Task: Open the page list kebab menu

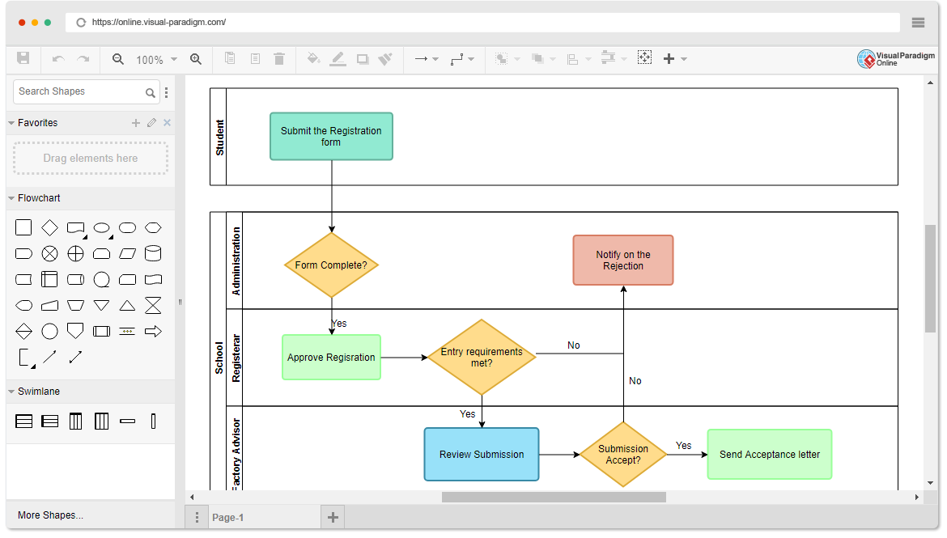Action: click(x=197, y=518)
